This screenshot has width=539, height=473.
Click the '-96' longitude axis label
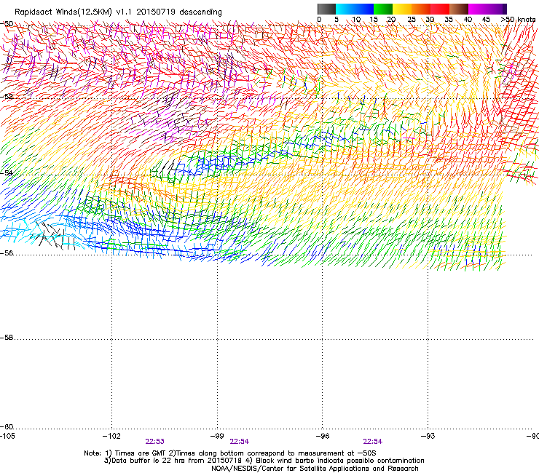pyautogui.click(x=323, y=436)
